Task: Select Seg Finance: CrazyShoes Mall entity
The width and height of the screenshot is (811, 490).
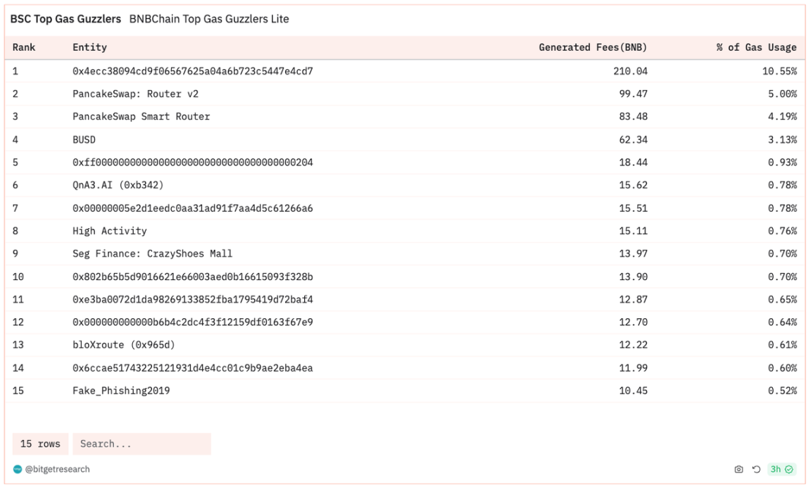Action: tap(153, 253)
